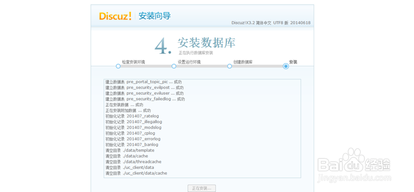Viewport: 414px width, 192px height.
Task: Click 正在执行数据库安装 subtitle
Action: point(196,53)
